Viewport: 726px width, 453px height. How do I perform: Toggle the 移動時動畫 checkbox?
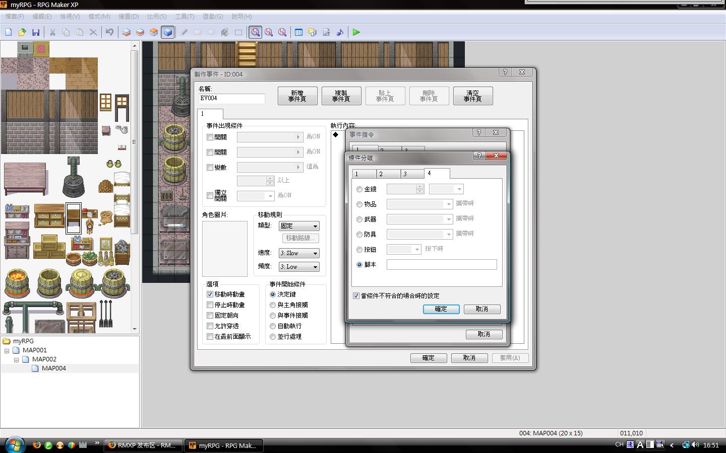(210, 294)
